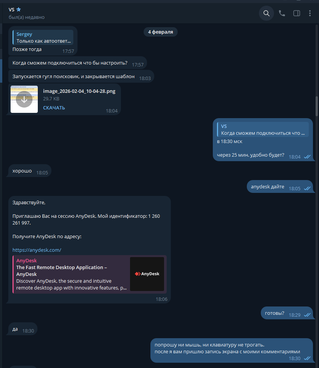The image size is (319, 368).
Task: Click the pink AnyDesk site name label
Action: pos(26,260)
